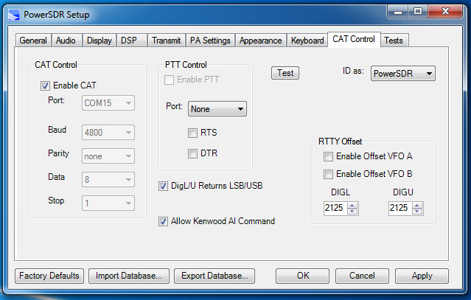Open the Stop bits dropdown
Screen dimensions: 471x300
point(108,203)
